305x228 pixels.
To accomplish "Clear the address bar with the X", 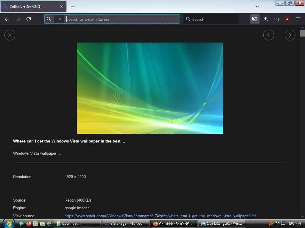I will click(60, 19).
